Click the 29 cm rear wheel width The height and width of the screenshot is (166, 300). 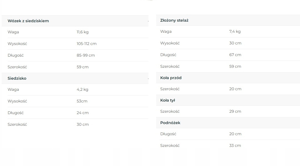[235, 111]
